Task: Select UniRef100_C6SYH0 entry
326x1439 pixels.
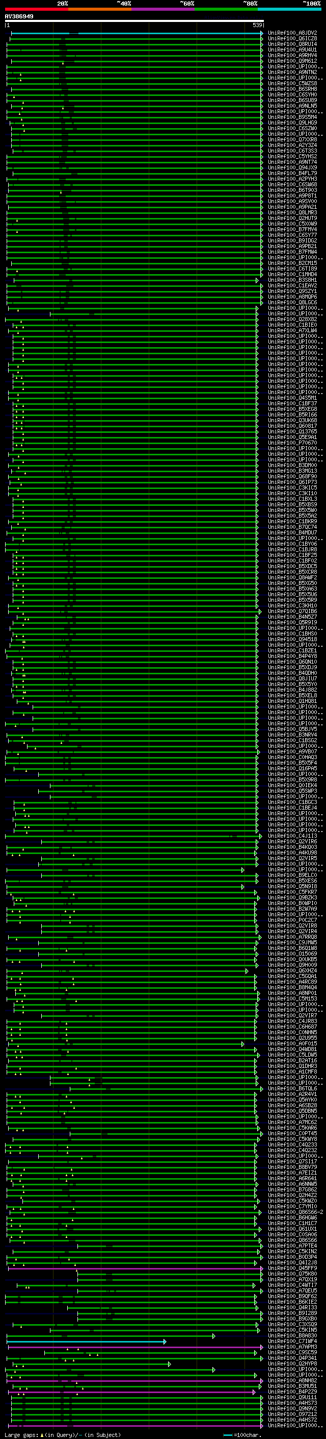Action: coord(292,94)
